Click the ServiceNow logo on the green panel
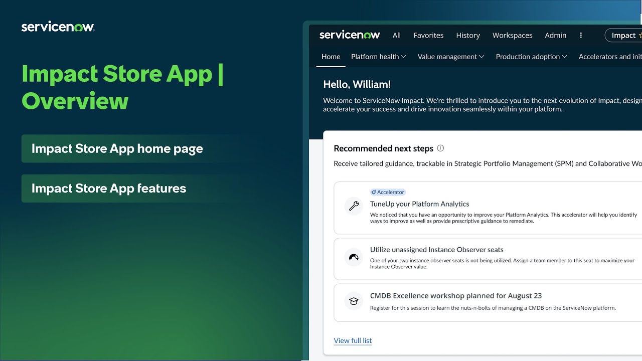Image resolution: width=642 pixels, height=361 pixels. click(58, 26)
